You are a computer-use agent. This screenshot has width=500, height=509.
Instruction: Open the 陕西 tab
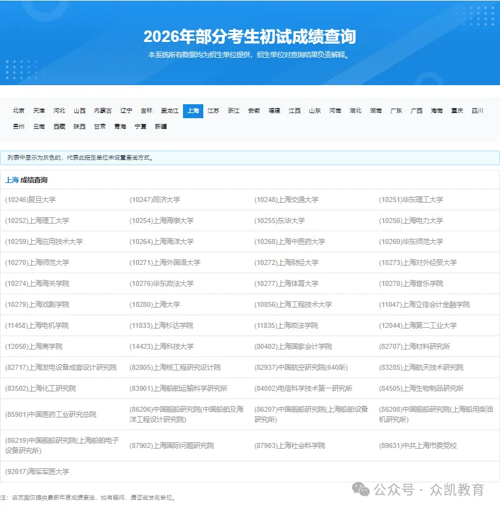(79, 126)
